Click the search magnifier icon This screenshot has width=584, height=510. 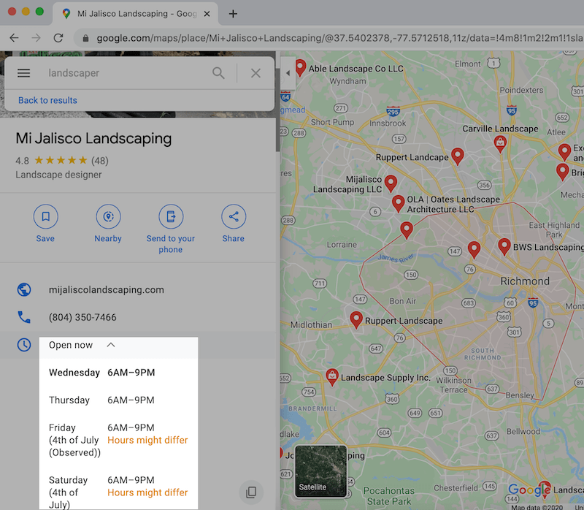point(218,73)
